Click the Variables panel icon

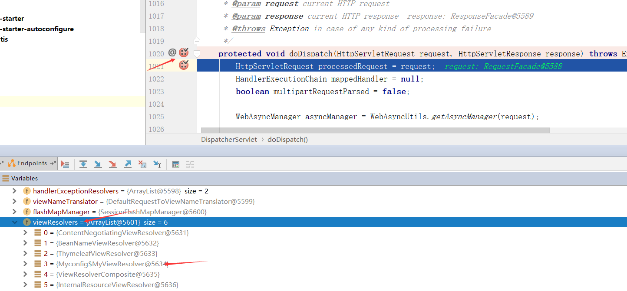6,178
